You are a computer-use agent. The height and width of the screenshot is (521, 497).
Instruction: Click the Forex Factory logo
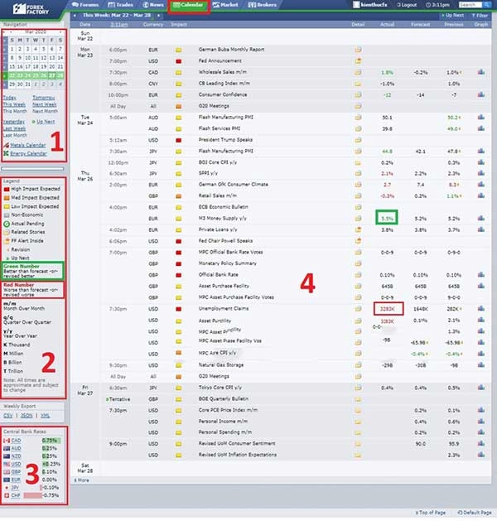[31, 9]
